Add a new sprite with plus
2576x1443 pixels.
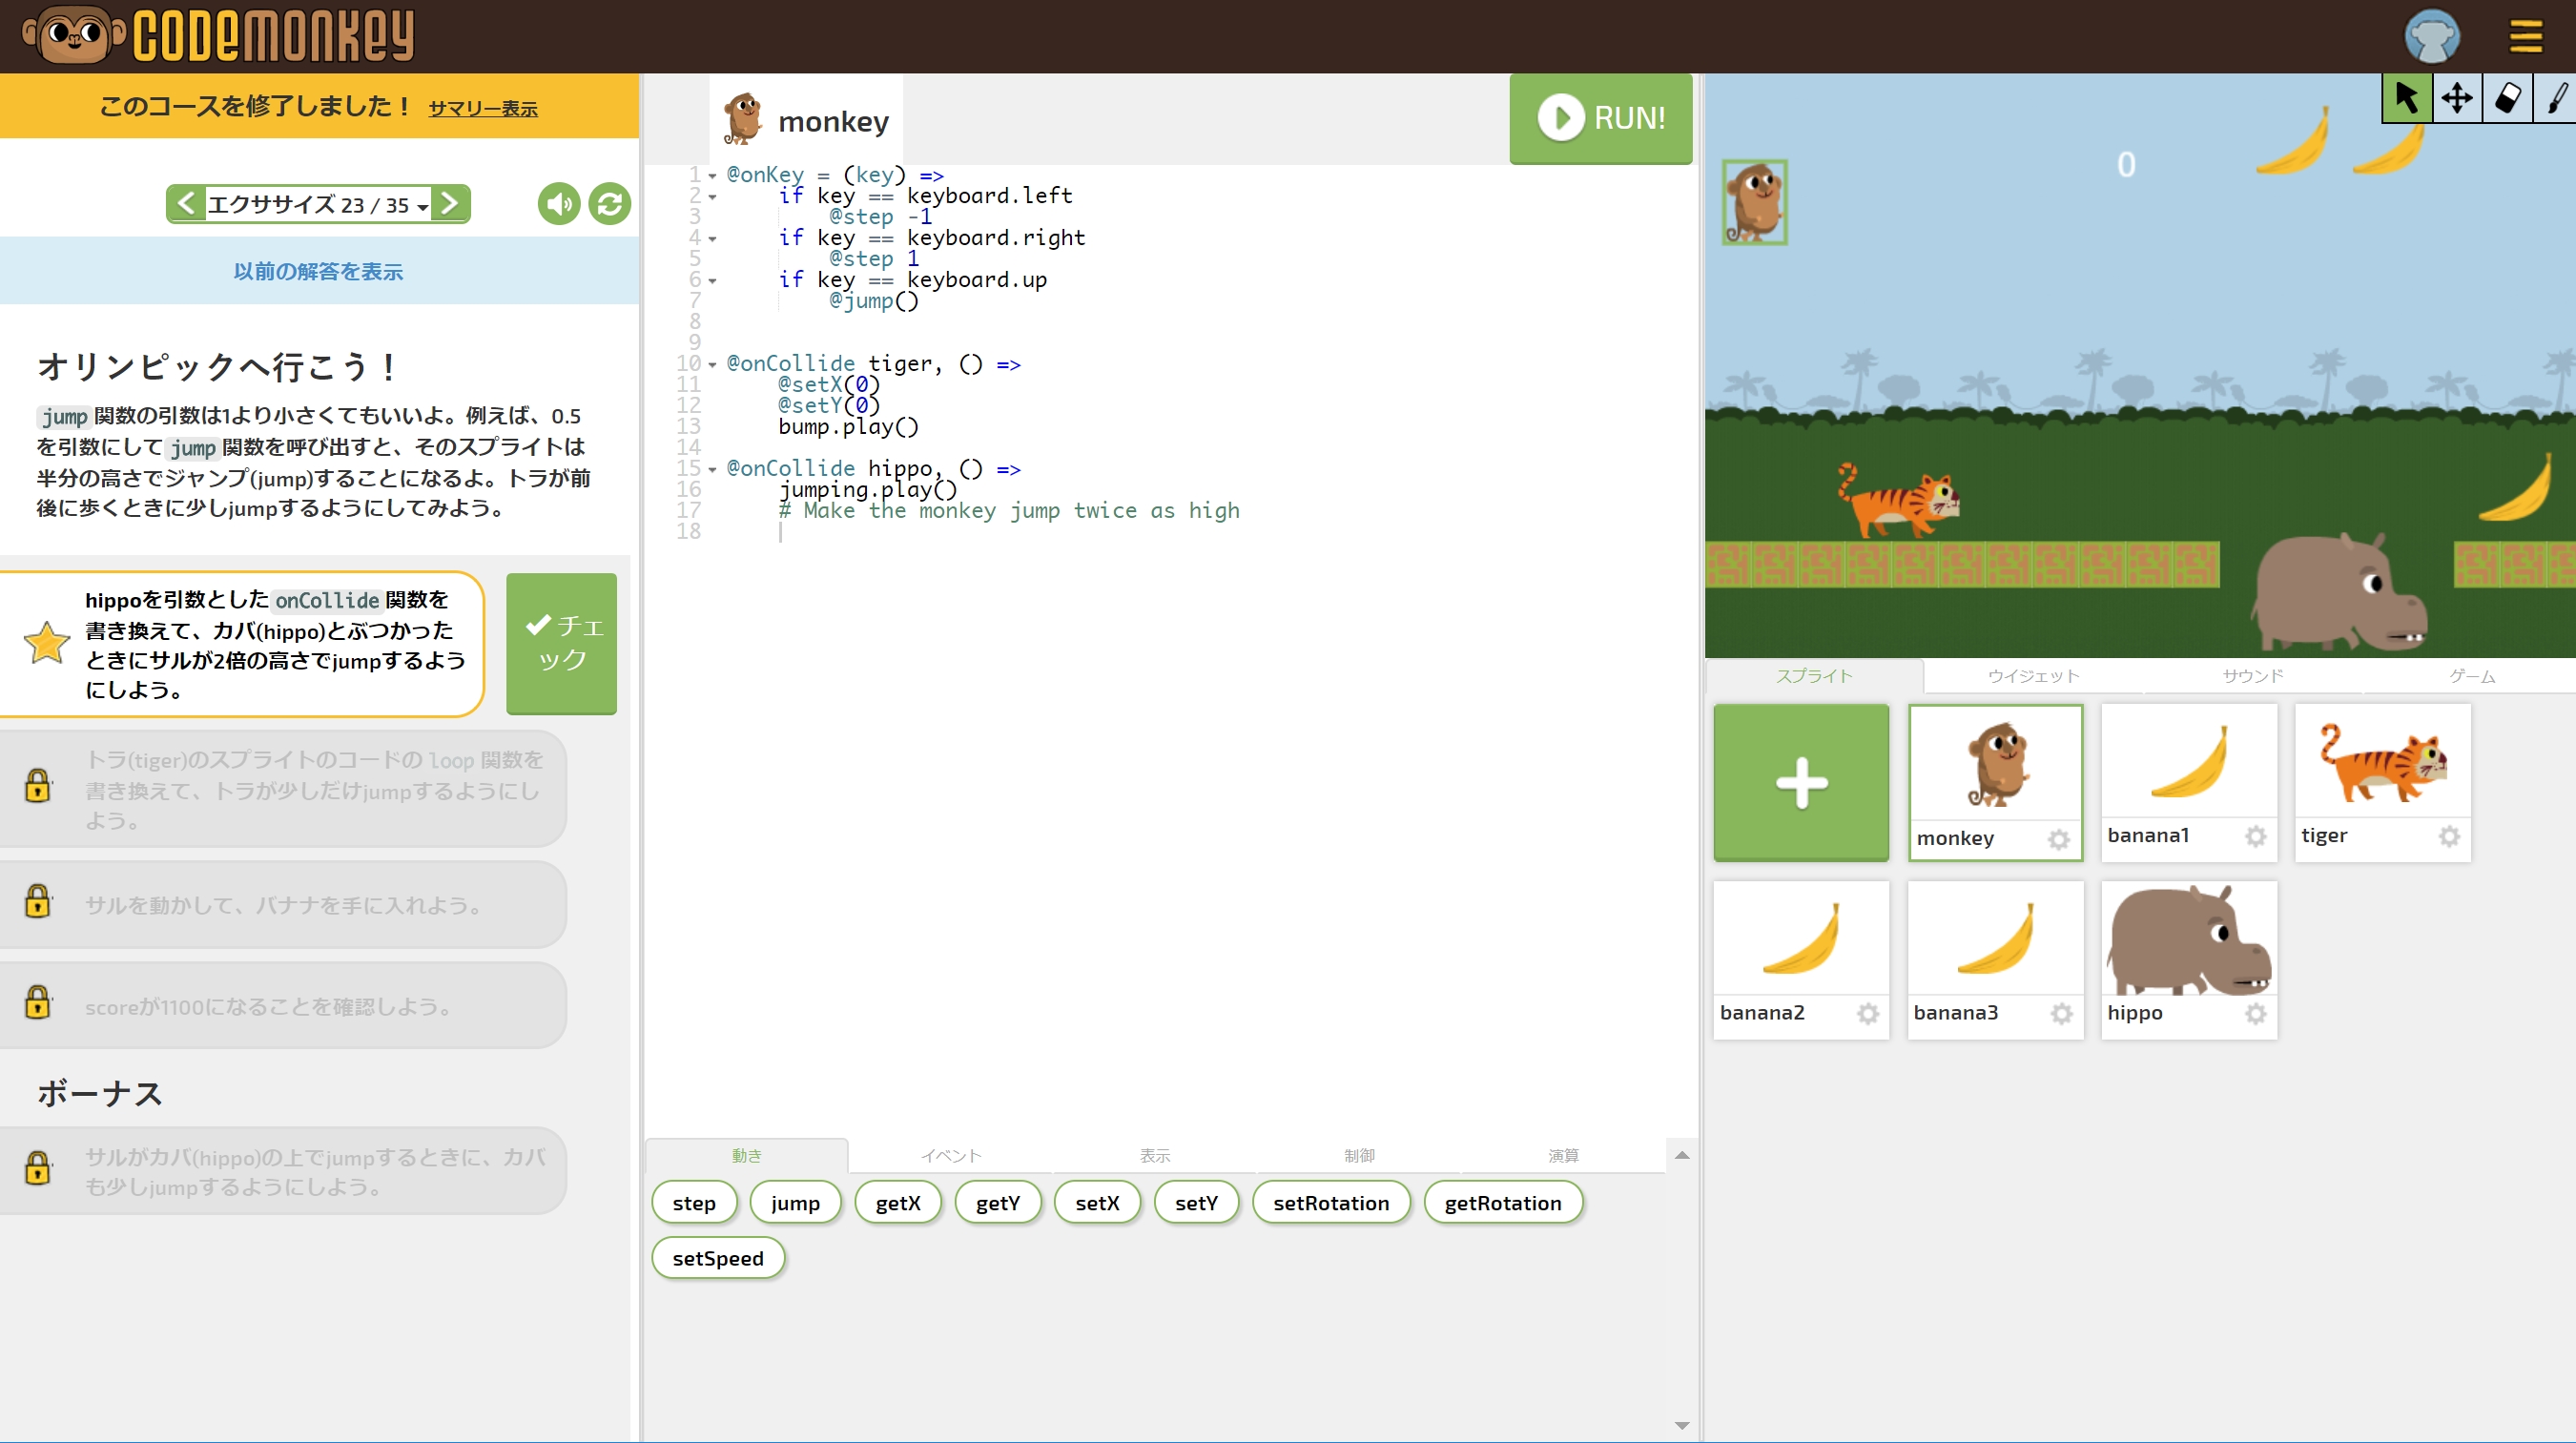click(x=1800, y=782)
